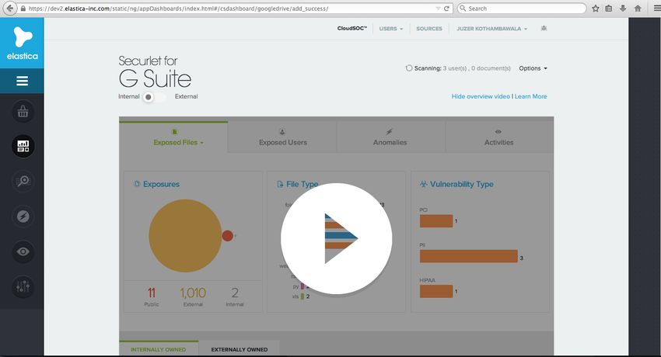This screenshot has width=661, height=357.
Task: Open the magnifier investigate icon in sidebar
Action: 23,182
